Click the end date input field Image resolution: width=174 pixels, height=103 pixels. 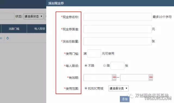tap(134, 78)
